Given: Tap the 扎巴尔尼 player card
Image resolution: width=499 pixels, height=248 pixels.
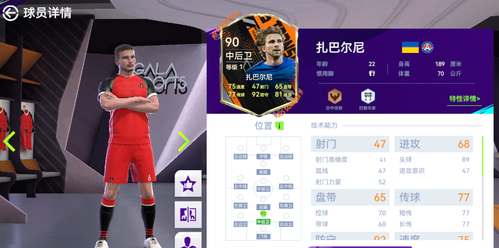Looking at the screenshot, I should coord(259,65).
